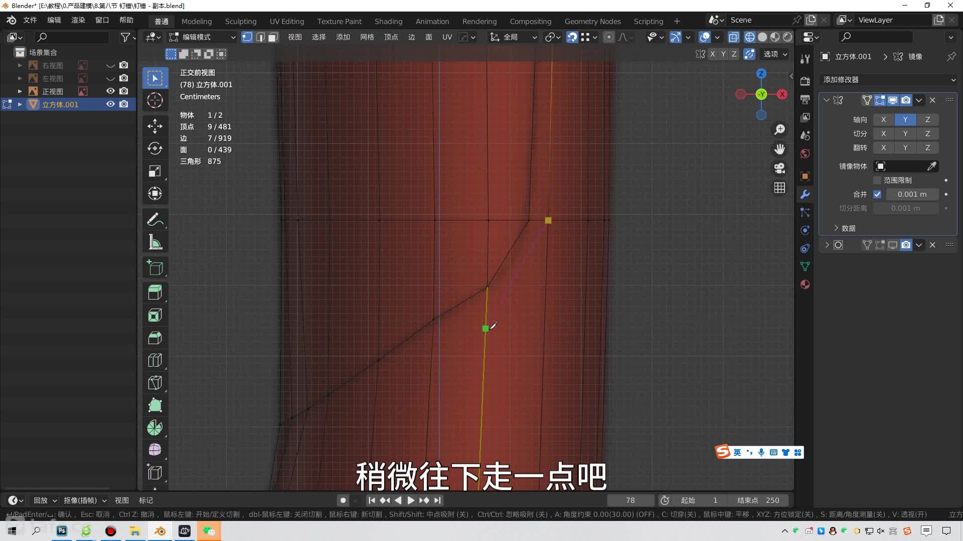Viewport: 963px width, 541px height.
Task: Select the Loop Cut tool
Action: point(155,360)
